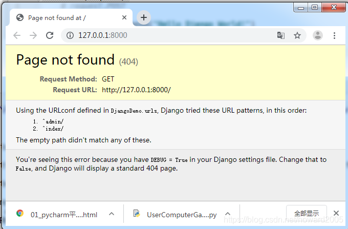Click Chrome icon of html download
348x229 pixels.
pyautogui.click(x=20, y=213)
